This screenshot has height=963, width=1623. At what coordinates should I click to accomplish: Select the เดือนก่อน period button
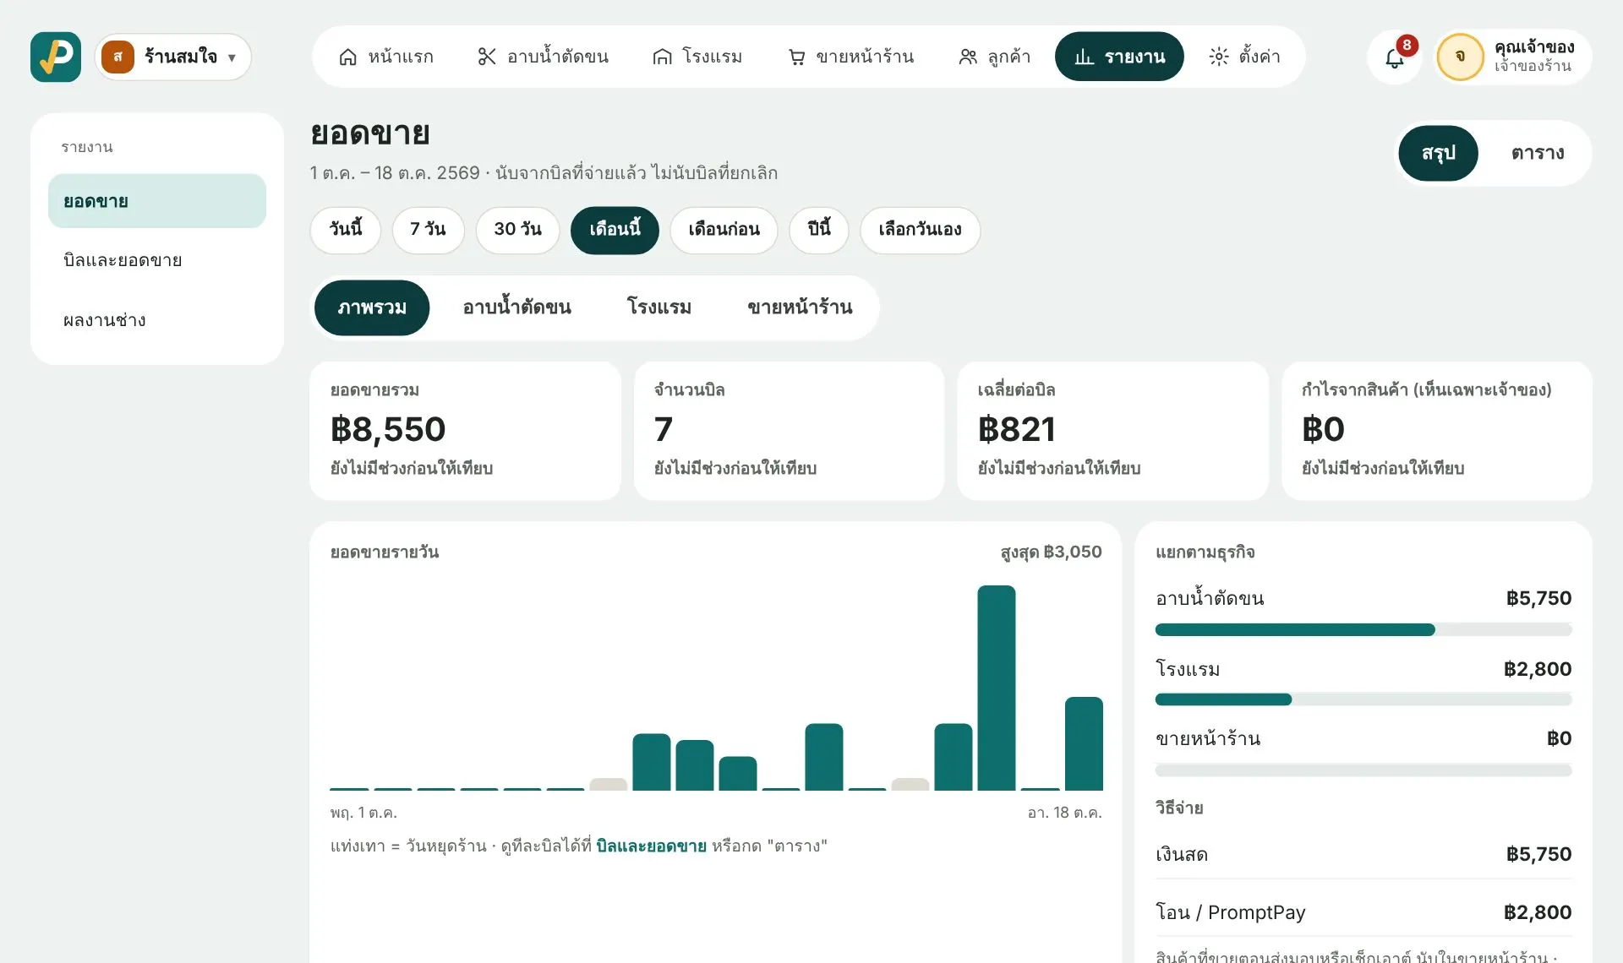coord(724,230)
